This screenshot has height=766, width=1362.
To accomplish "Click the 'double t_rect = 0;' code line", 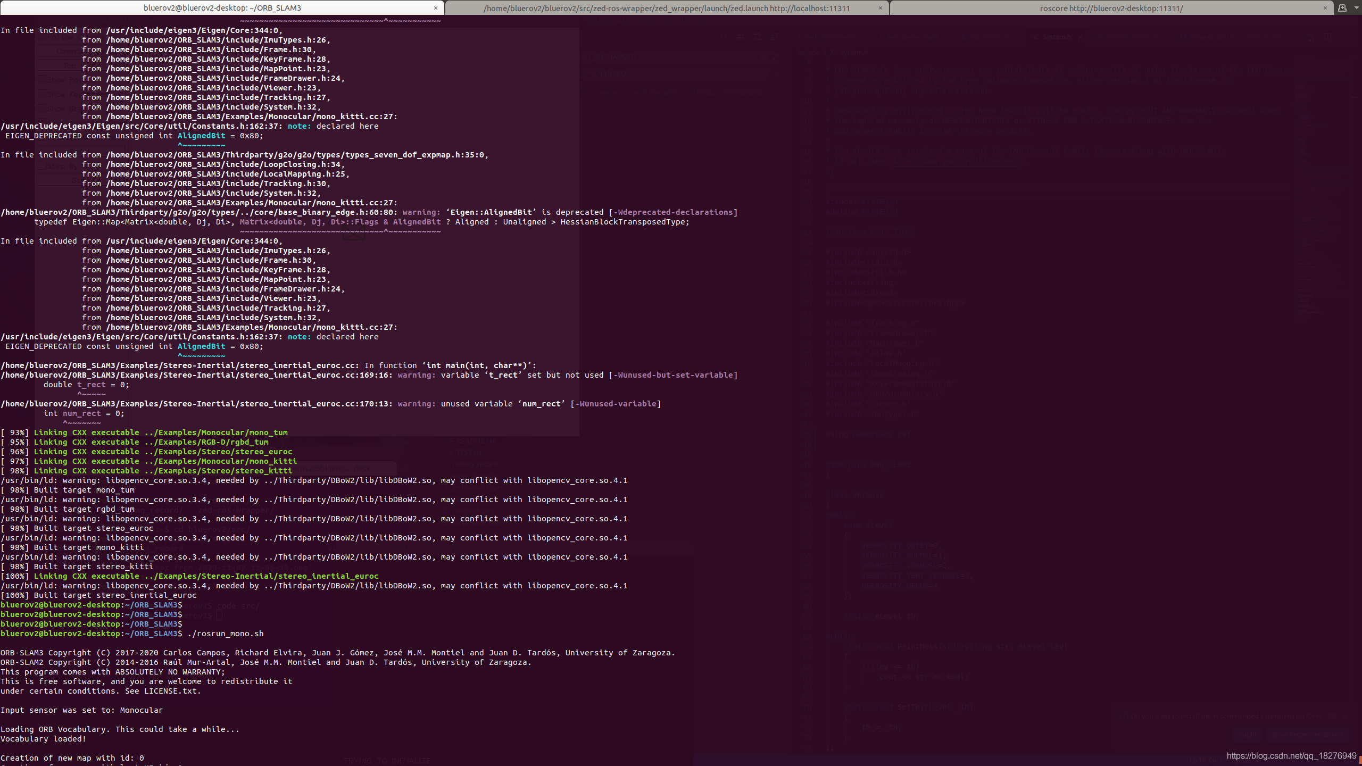I will (86, 385).
